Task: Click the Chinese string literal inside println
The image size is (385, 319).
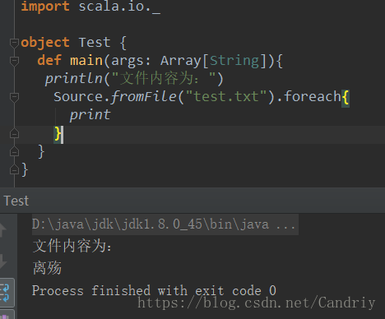Action: click(164, 78)
